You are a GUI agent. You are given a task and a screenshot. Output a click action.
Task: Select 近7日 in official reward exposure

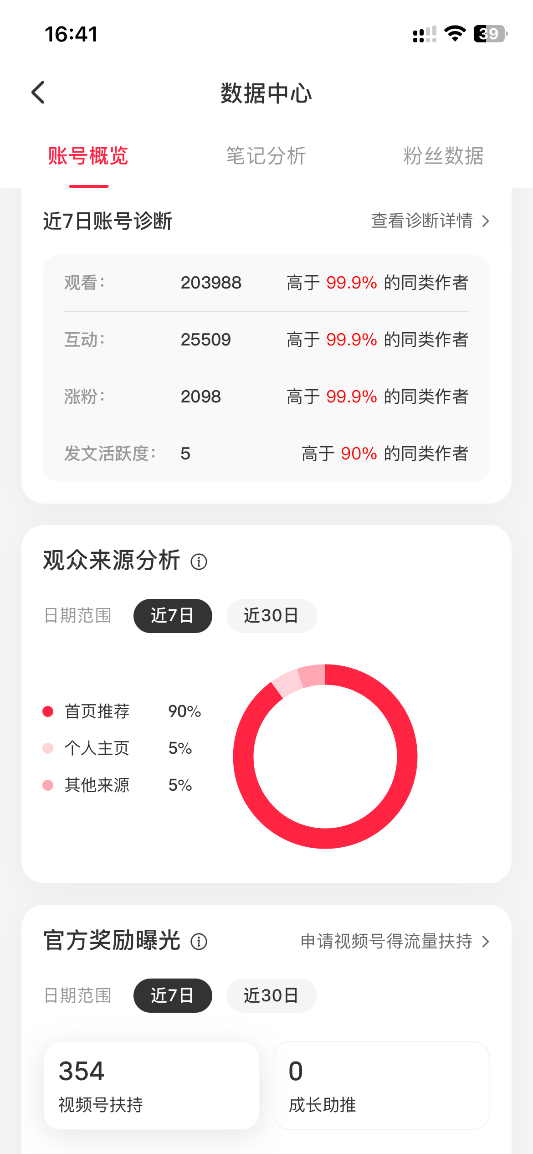173,995
